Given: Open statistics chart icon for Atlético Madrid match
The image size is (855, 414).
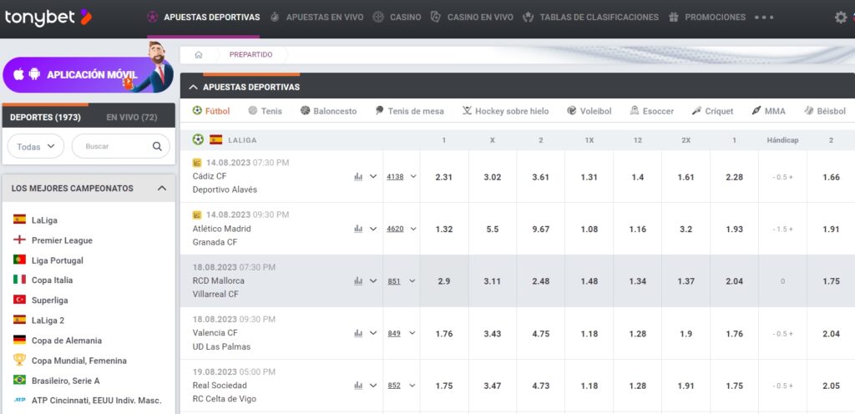Looking at the screenshot, I should (x=358, y=229).
